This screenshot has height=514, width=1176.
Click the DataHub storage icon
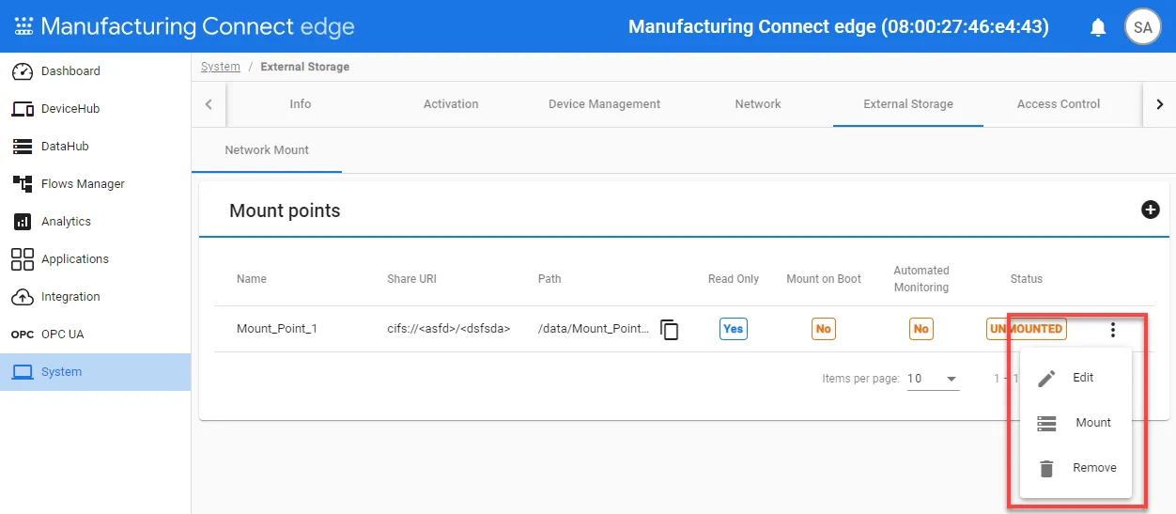(23, 147)
